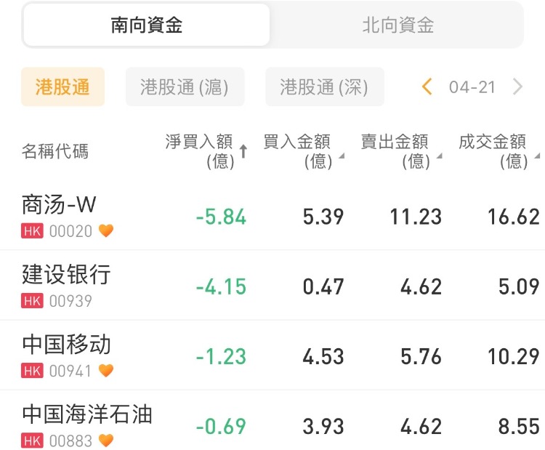Switch to the 南向資金 tab
This screenshot has width=545, height=450.
point(146,25)
